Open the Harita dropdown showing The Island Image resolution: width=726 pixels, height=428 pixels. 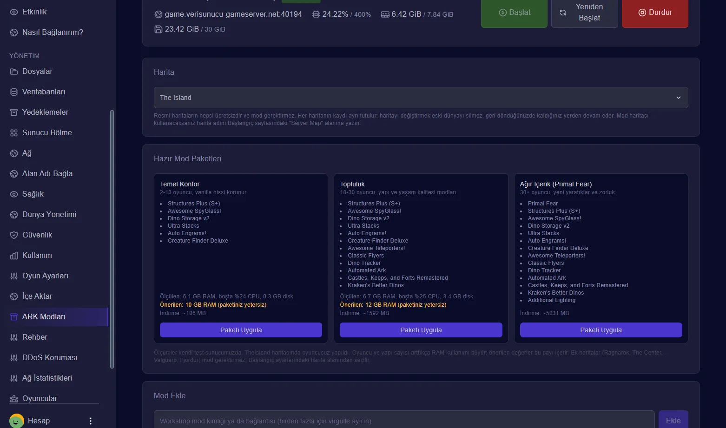pyautogui.click(x=421, y=98)
